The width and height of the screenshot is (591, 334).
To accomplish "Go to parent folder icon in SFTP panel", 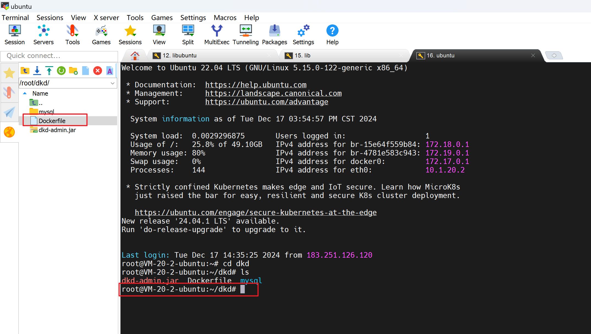I will click(25, 71).
